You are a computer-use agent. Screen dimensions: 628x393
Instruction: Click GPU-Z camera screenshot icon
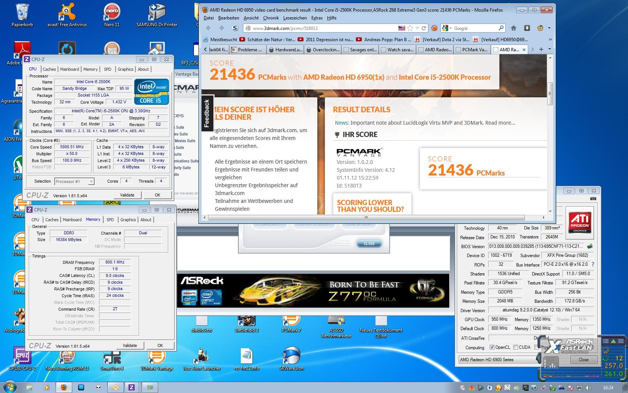point(593,199)
